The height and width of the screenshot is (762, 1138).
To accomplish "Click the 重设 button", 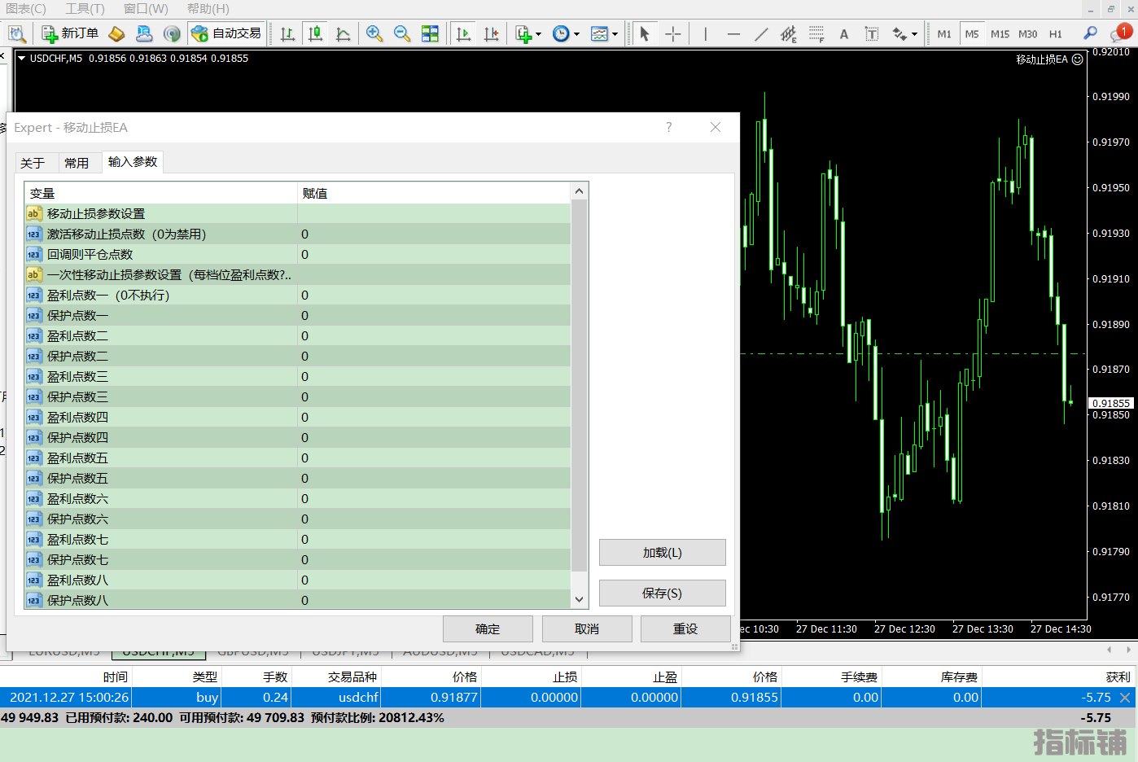I will click(685, 629).
